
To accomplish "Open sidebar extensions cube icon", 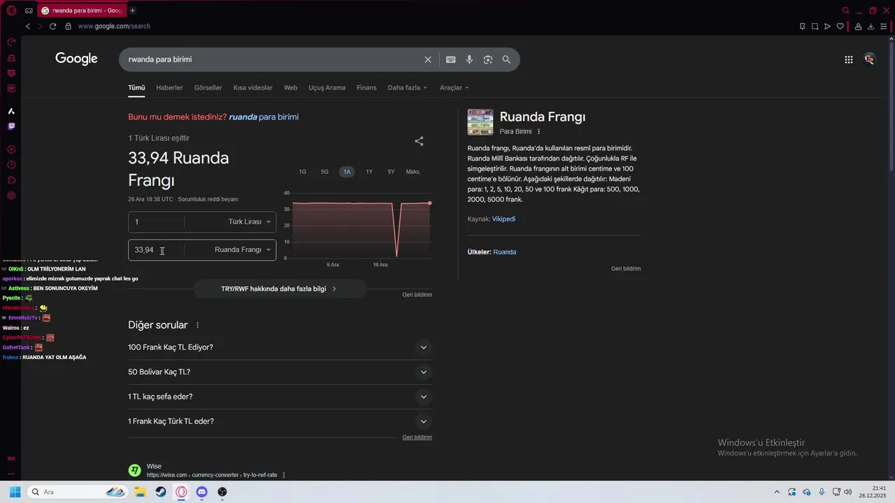I will tap(11, 180).
